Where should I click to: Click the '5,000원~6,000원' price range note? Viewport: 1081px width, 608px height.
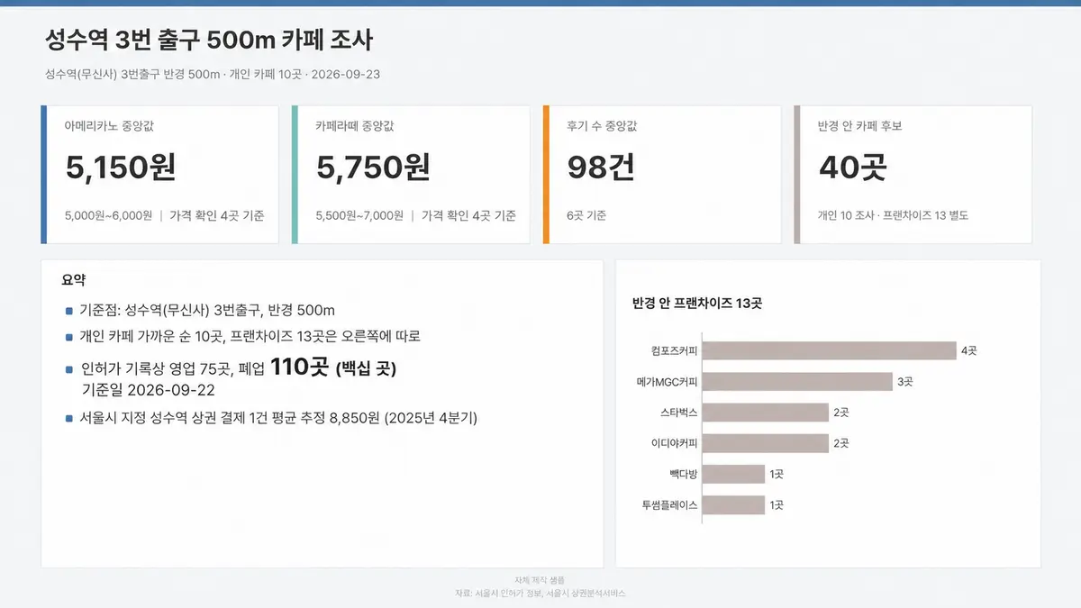(x=108, y=216)
